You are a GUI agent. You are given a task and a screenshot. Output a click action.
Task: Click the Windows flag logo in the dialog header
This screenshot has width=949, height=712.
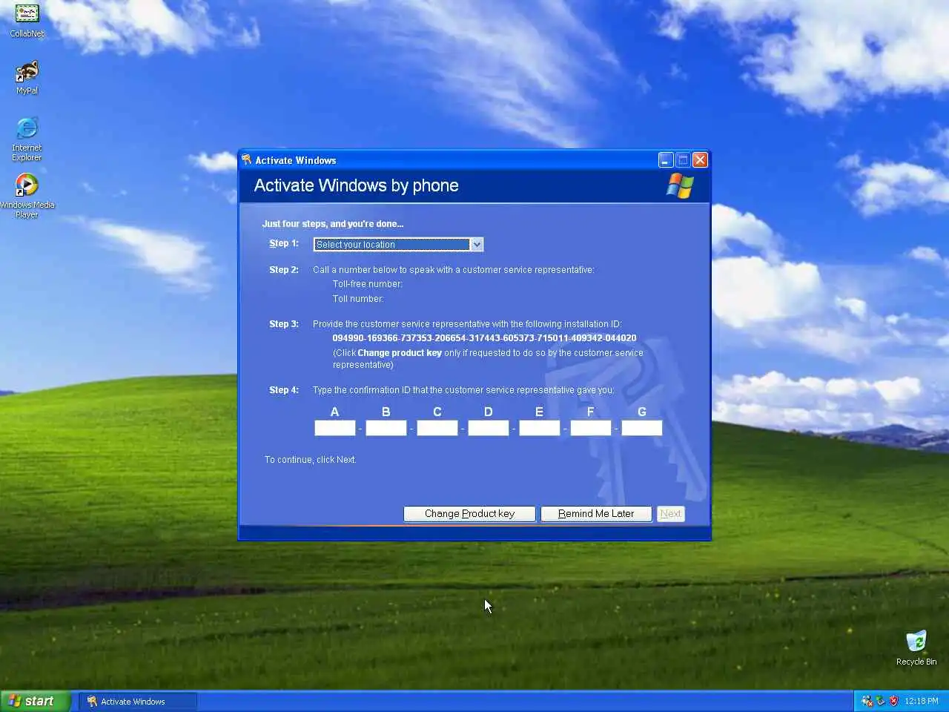(x=680, y=186)
